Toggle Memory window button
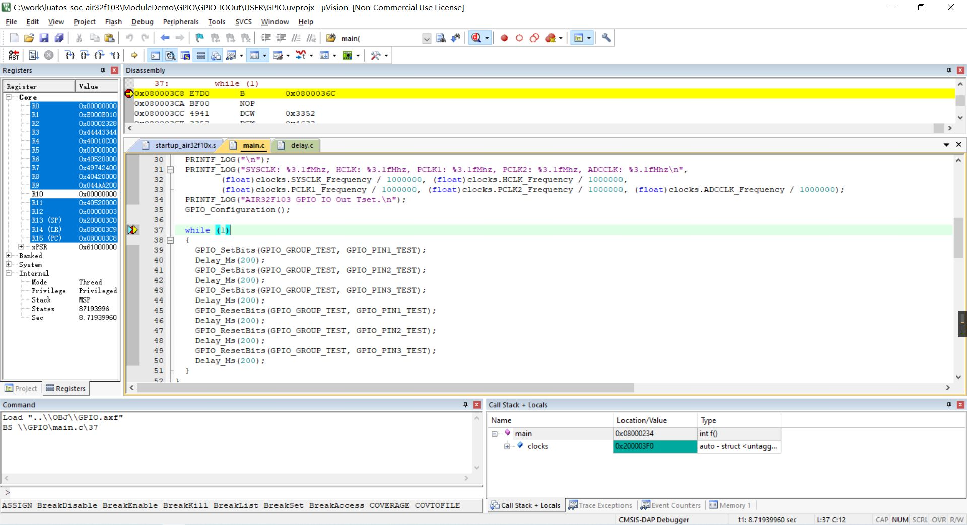The image size is (967, 525). tap(254, 55)
